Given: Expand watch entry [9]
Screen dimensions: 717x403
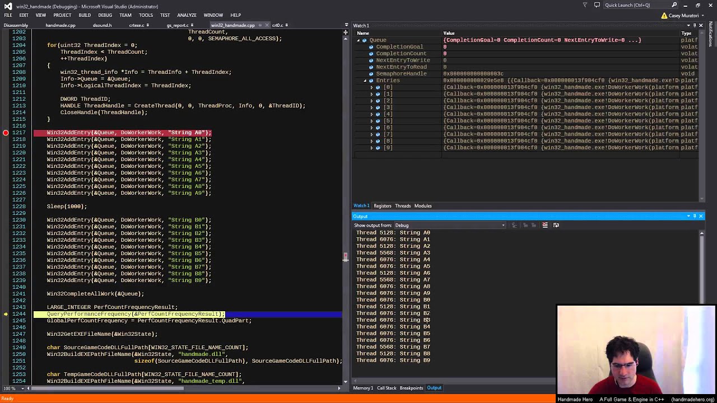Looking at the screenshot, I should click(x=371, y=148).
